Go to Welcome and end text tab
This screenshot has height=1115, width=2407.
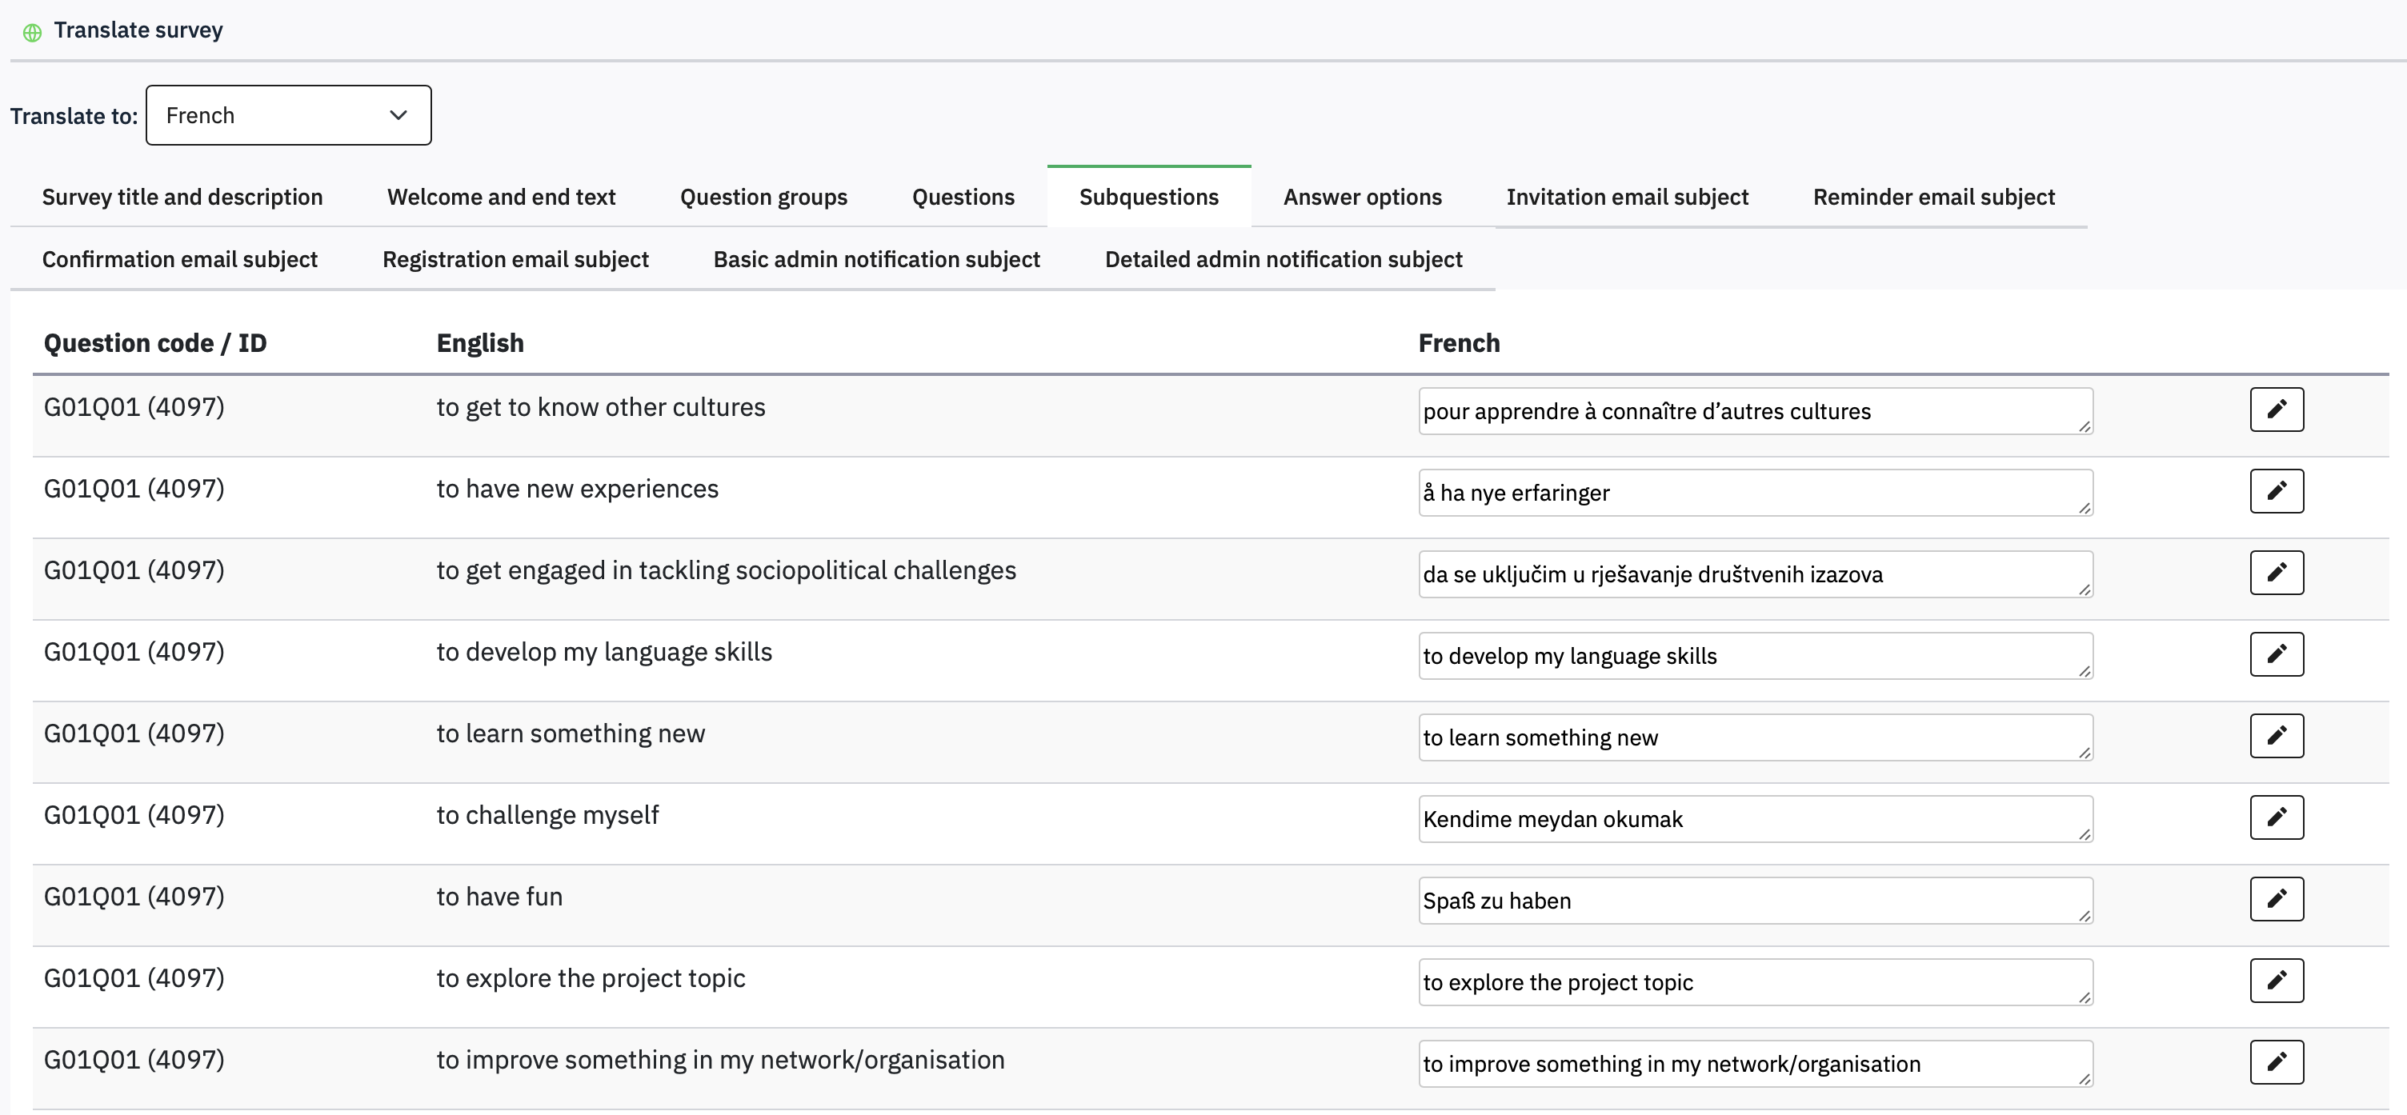tap(501, 197)
